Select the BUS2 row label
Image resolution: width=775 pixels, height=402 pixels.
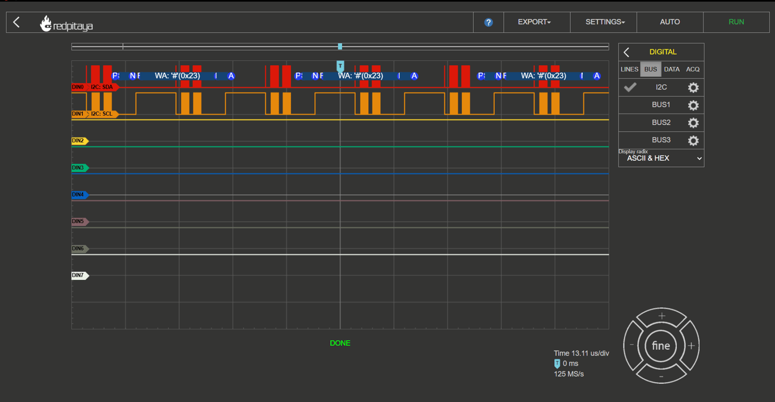tap(661, 123)
